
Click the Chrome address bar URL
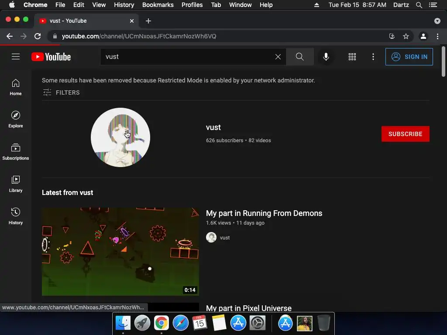pos(139,36)
